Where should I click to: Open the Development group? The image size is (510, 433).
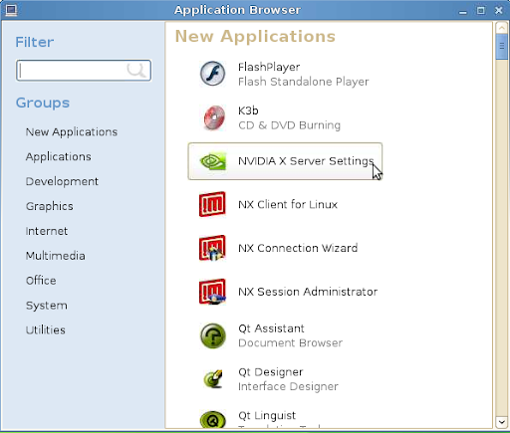[62, 181]
